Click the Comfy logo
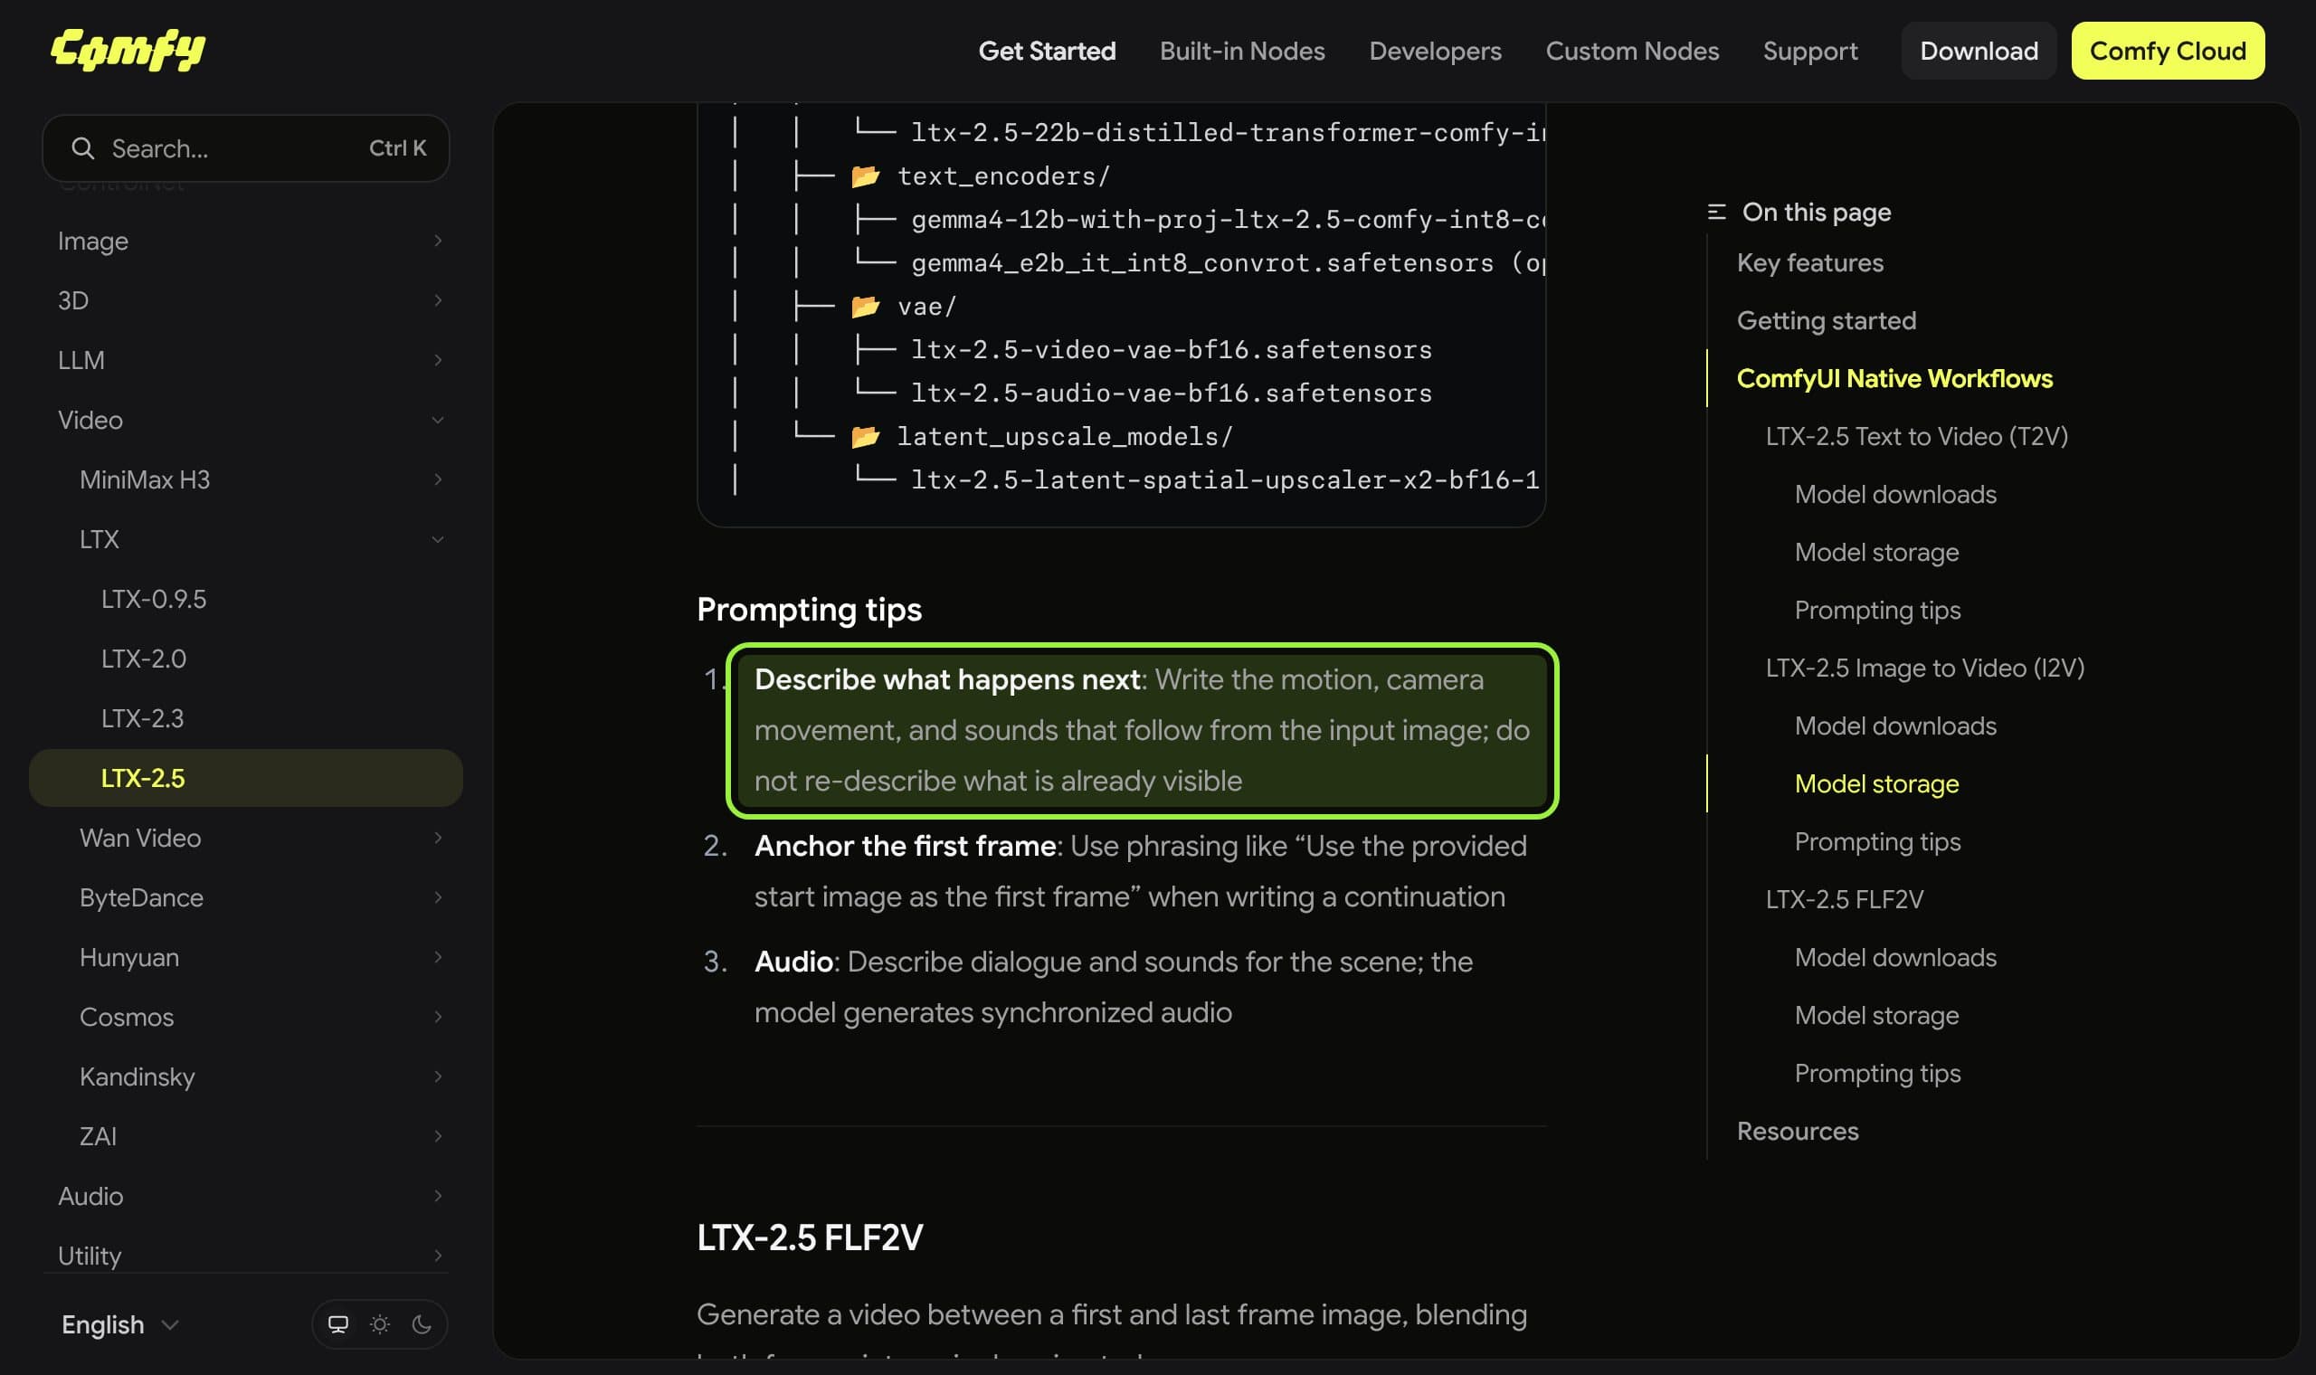Image resolution: width=2316 pixels, height=1375 pixels. 128,50
